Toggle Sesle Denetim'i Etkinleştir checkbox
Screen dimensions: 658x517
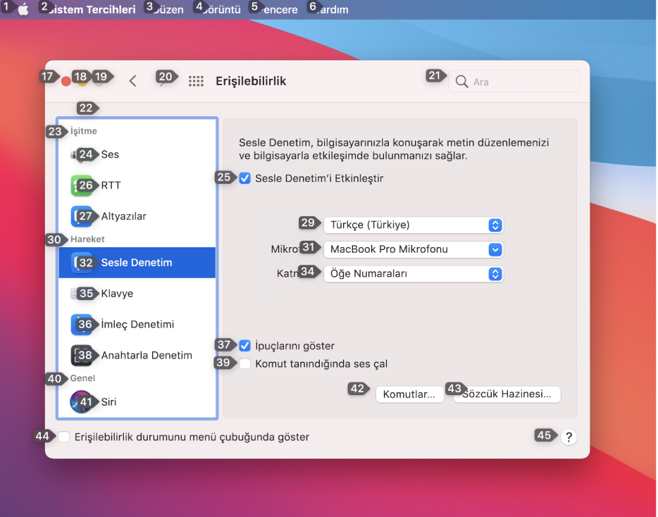pos(244,178)
